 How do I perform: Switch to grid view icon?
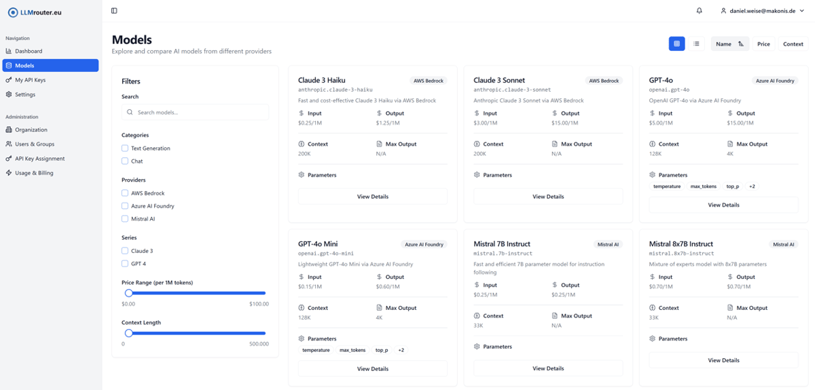tap(676, 44)
